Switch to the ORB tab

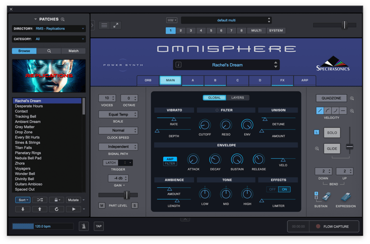point(148,80)
